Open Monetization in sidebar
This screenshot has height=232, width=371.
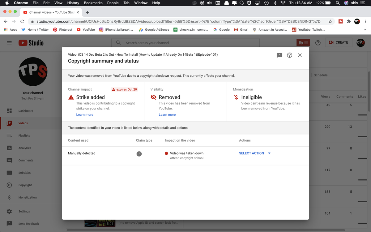click(31, 197)
